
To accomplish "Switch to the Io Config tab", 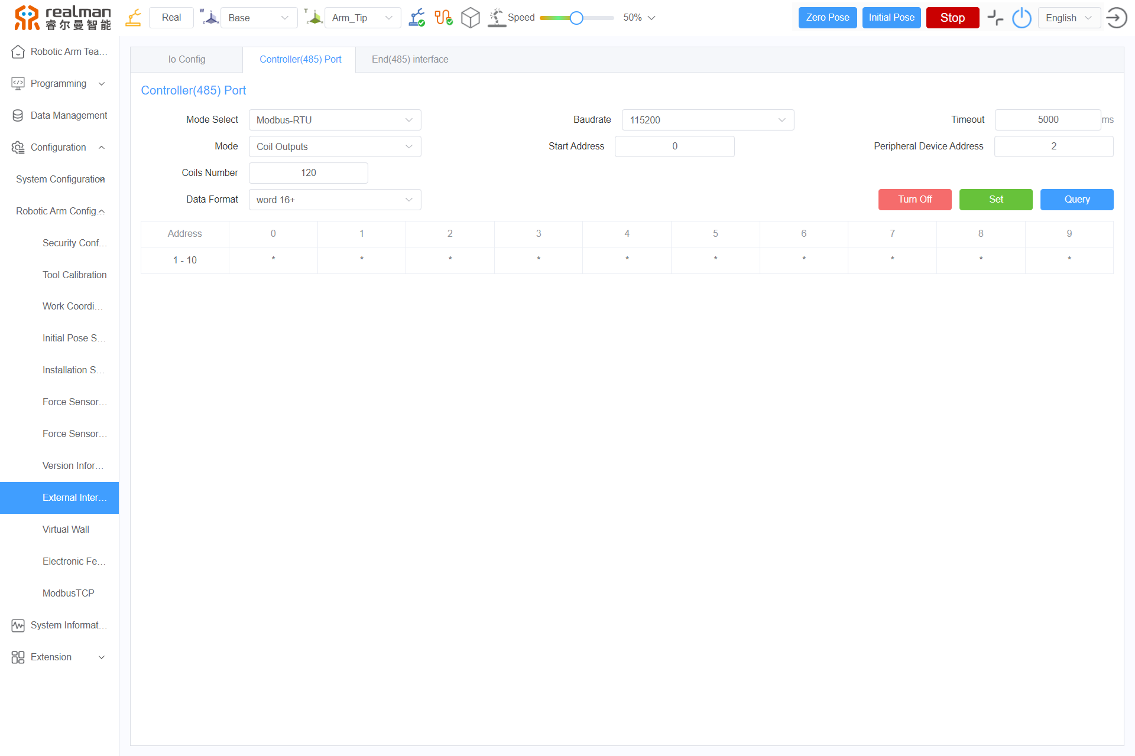I will pos(187,60).
